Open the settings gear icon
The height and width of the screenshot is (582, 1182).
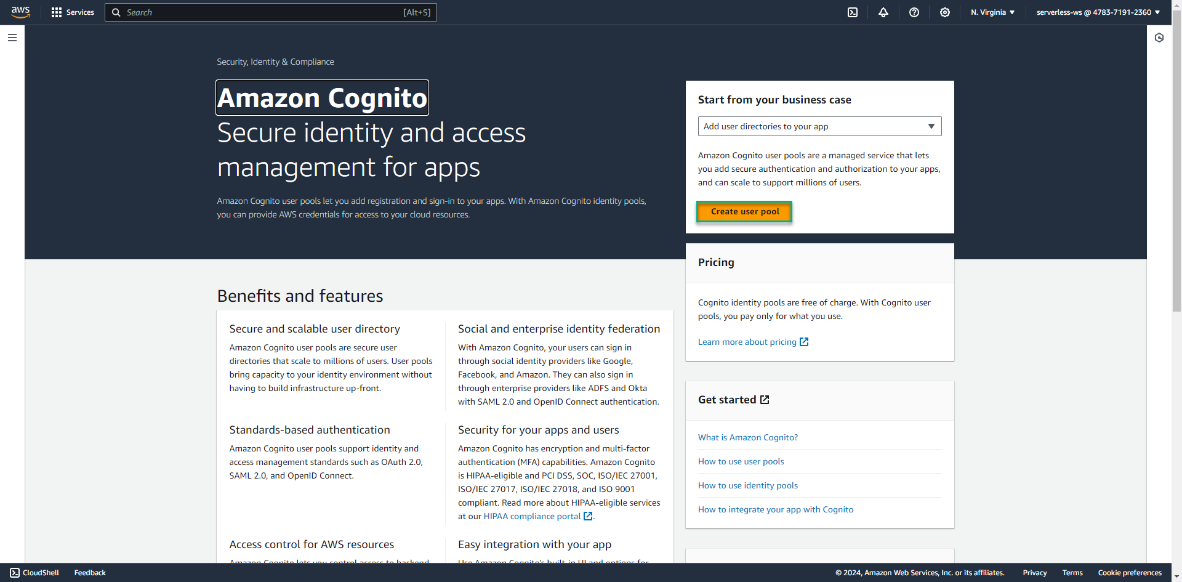945,12
